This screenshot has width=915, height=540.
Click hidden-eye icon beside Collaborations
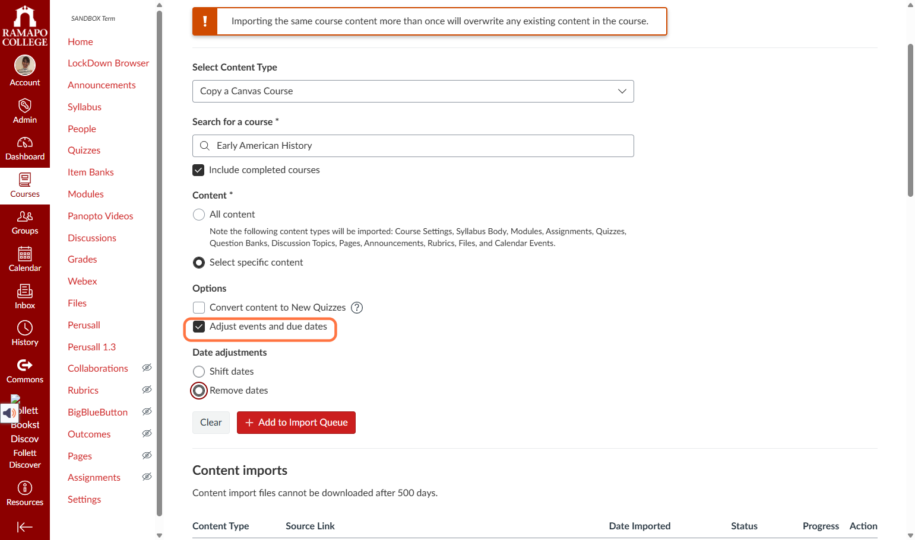click(x=147, y=368)
